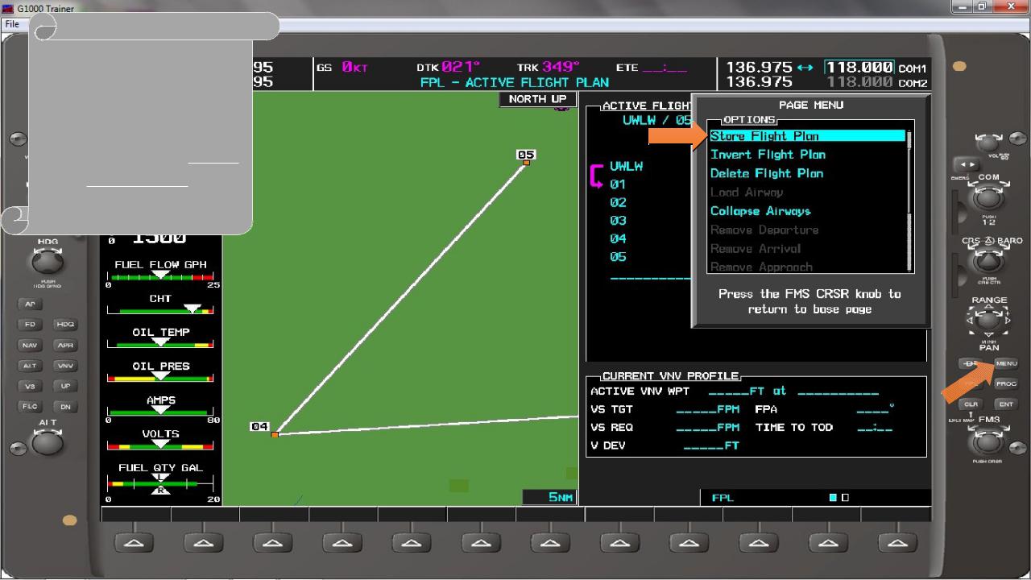Click the 136.975 COM1 active frequency

pos(760,68)
